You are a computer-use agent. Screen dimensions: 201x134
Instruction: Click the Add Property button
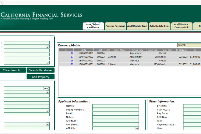coord(41,77)
